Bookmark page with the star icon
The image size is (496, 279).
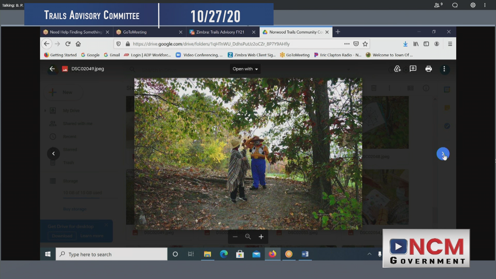pyautogui.click(x=365, y=44)
